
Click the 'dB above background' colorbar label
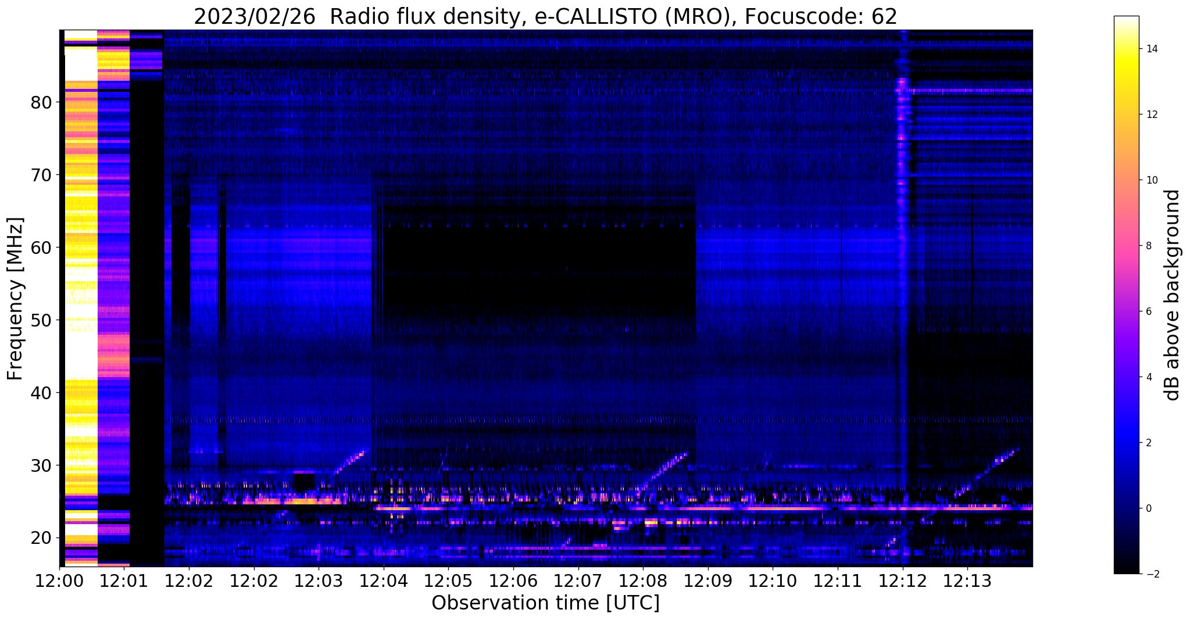coord(1173,295)
